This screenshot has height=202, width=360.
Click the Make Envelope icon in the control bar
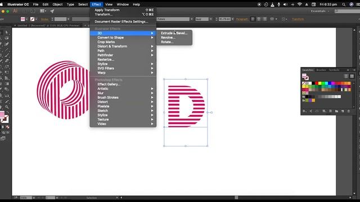[272, 19]
